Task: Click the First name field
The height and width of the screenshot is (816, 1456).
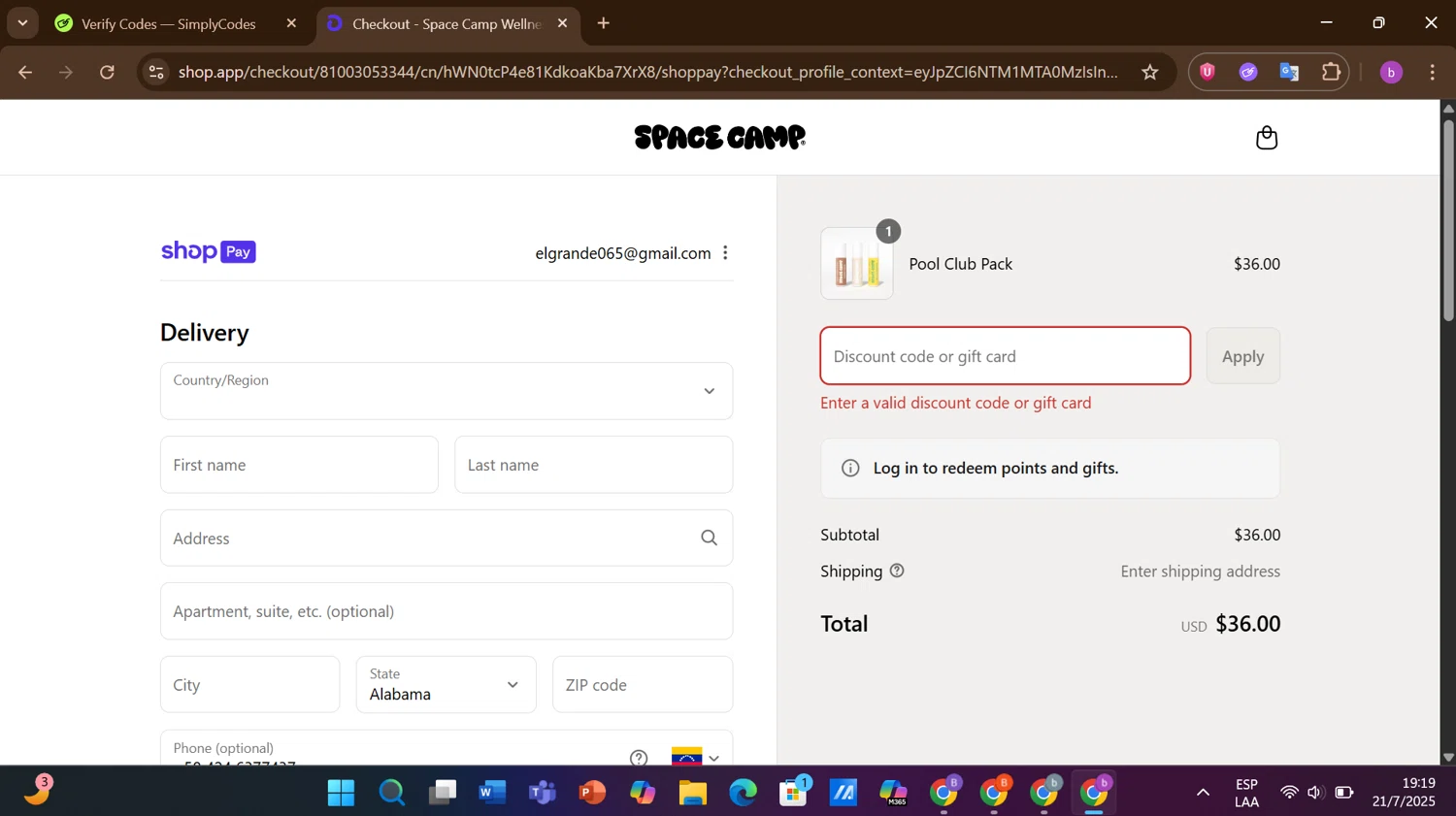Action: pos(299,465)
